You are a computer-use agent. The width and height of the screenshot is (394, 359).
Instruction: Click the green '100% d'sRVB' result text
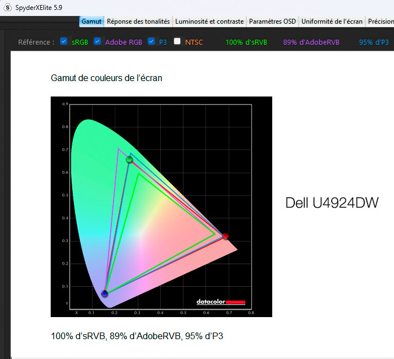click(246, 42)
